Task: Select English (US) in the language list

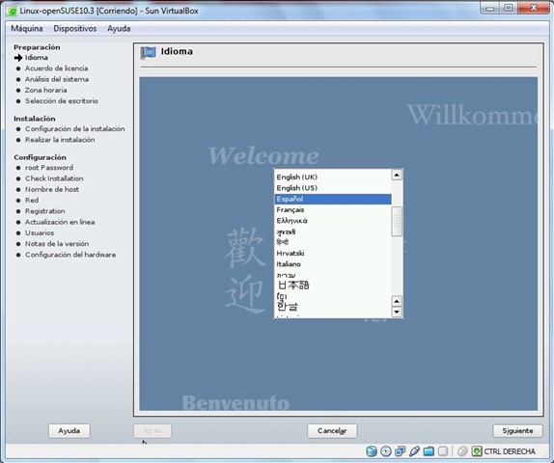Action: tap(333, 188)
